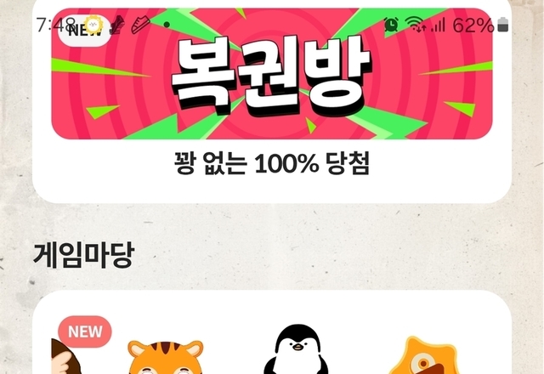Tap the cellular signal bars icon
This screenshot has height=374, width=544.
pos(438,25)
